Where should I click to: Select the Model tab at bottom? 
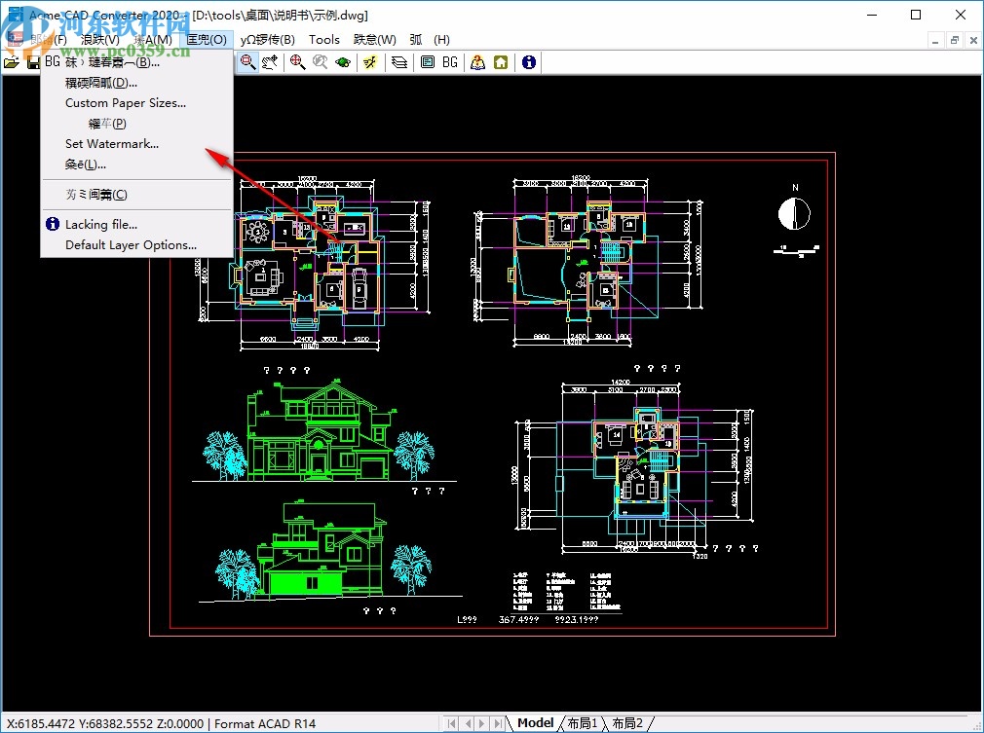[x=535, y=723]
